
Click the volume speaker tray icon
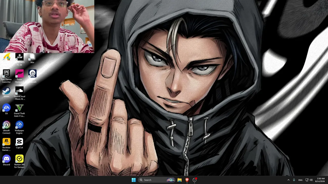pos(311,180)
